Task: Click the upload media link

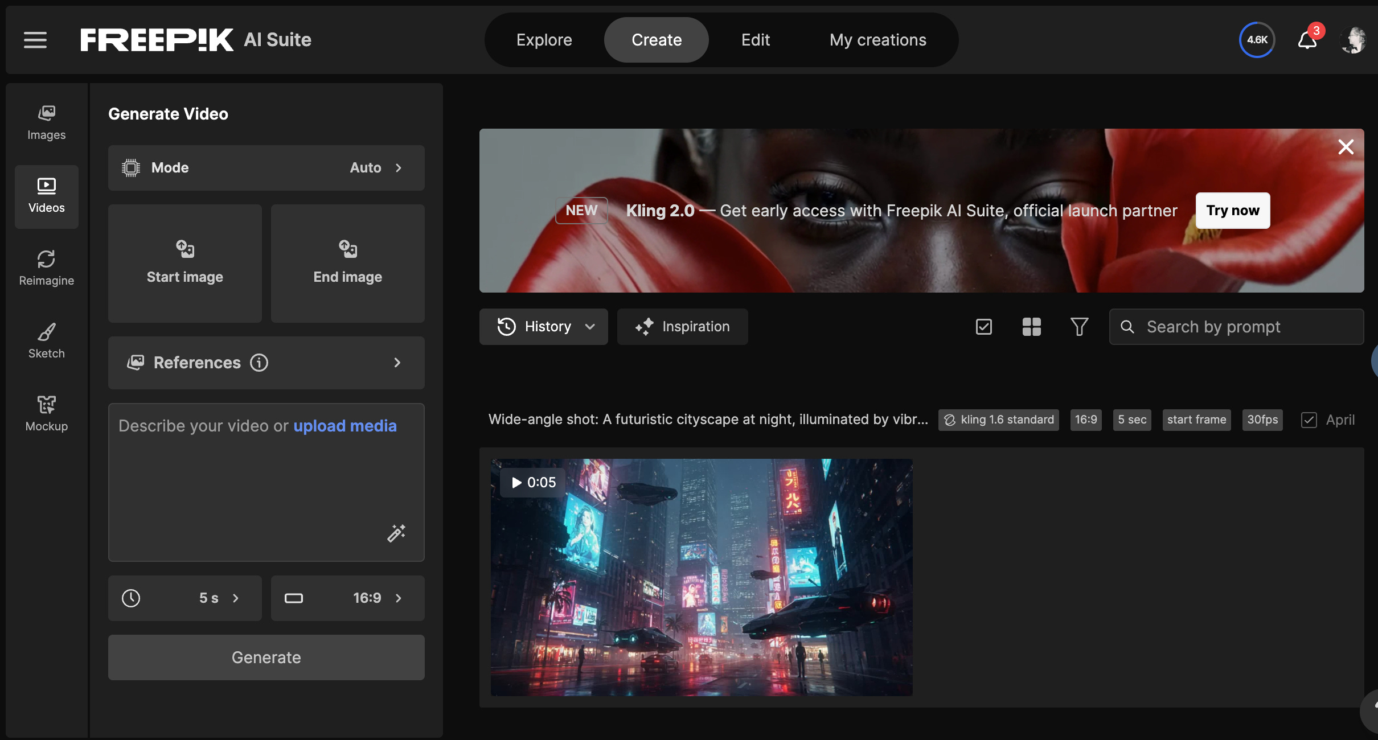Action: (x=344, y=426)
